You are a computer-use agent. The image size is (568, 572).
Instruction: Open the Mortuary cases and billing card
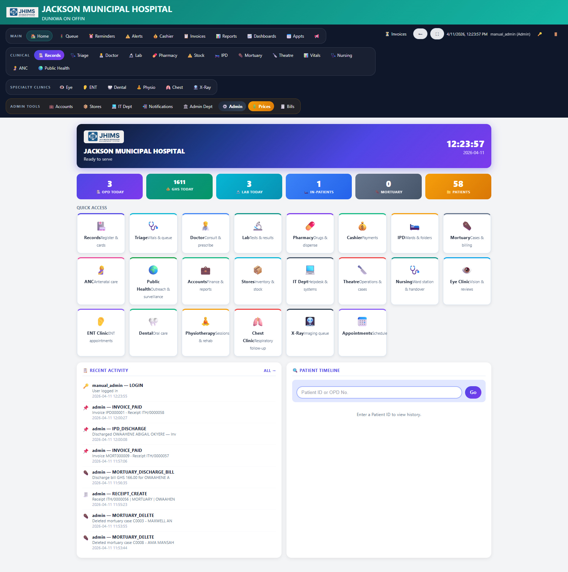pyautogui.click(x=466, y=233)
